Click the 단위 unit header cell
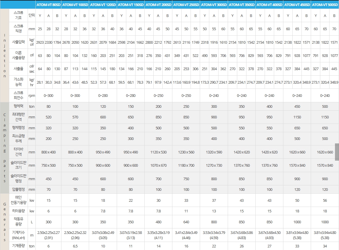Screen dimensions: 339x250 (32, 15)
